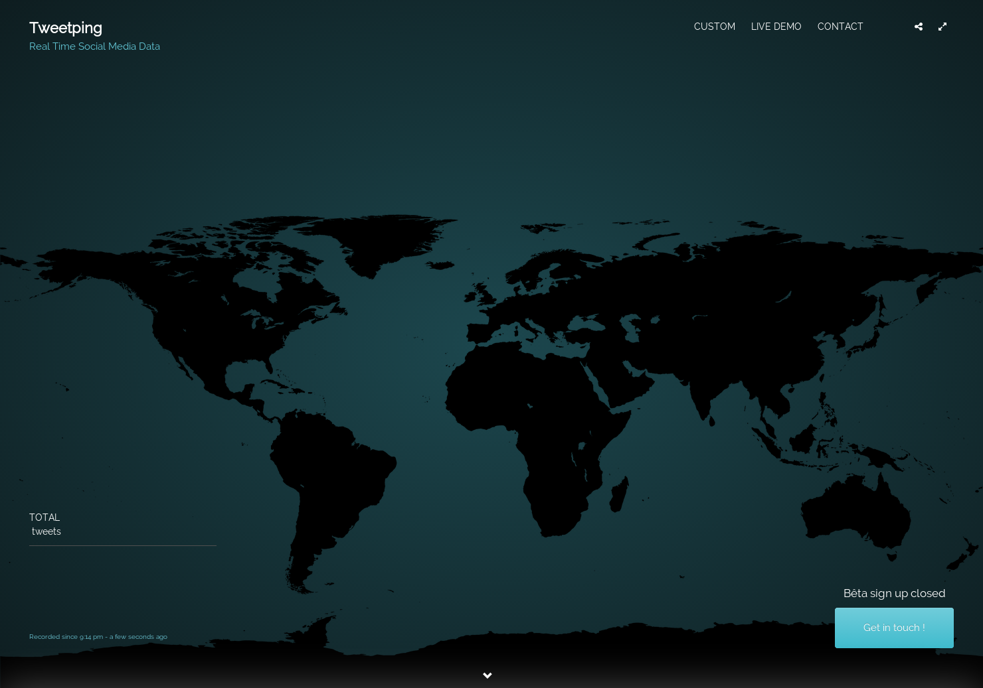The image size is (983, 688).
Task: Click the Get in touch button
Action: coord(894,628)
